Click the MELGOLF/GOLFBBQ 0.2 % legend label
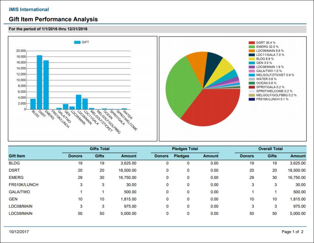314x243 pixels. pyautogui.click(x=276, y=95)
